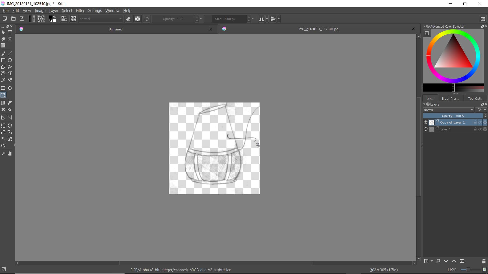This screenshot has width=488, height=274.
Task: Open the Filter menu
Action: 80,11
